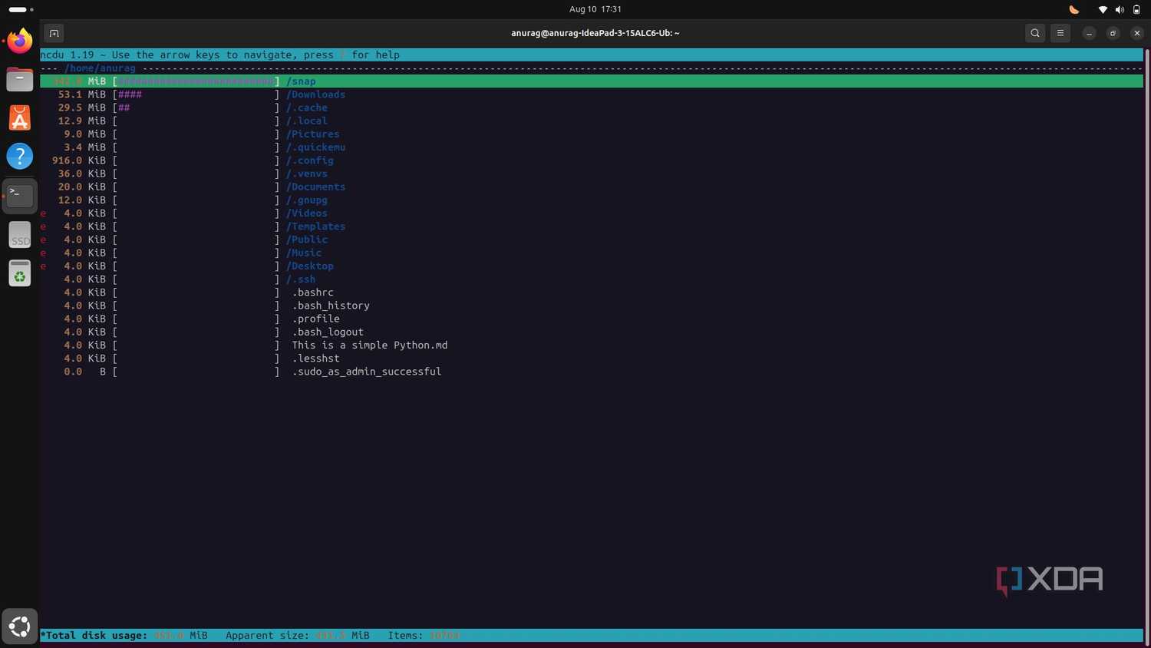1151x648 pixels.
Task: Click the /Templates directory entry
Action: click(x=315, y=226)
